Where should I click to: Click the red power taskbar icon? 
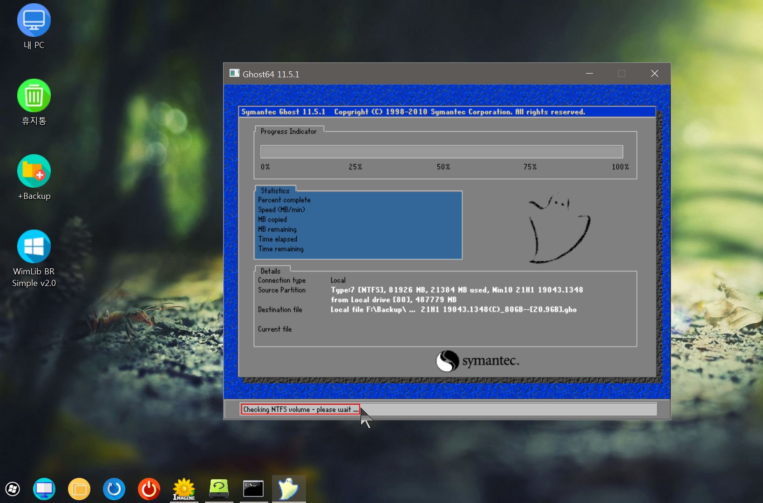149,489
